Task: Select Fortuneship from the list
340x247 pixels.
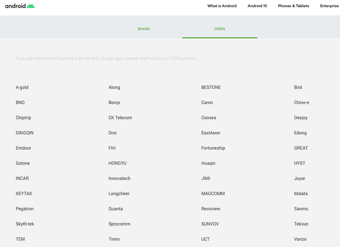Action: (x=213, y=148)
